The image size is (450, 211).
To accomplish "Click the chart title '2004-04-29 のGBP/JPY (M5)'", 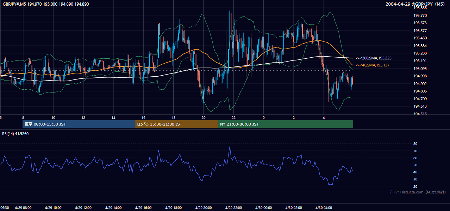I will (415, 4).
